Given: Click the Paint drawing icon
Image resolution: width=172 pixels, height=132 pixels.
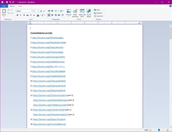Looking at the screenshot, I should [75, 11].
